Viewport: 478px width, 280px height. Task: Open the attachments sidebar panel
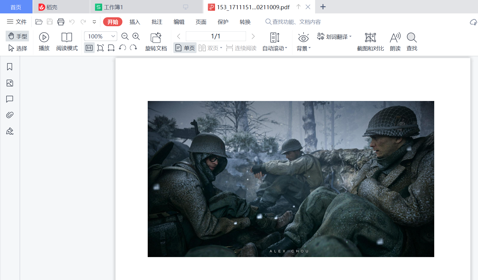tap(10, 115)
